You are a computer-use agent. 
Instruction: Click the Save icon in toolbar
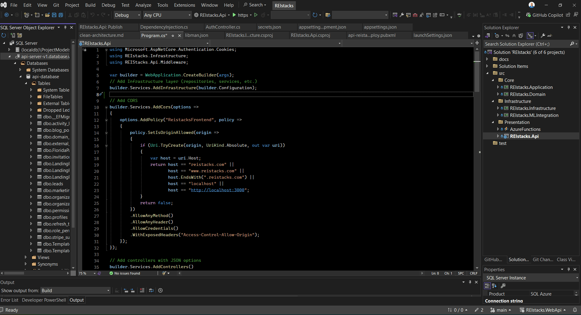[x=54, y=15]
